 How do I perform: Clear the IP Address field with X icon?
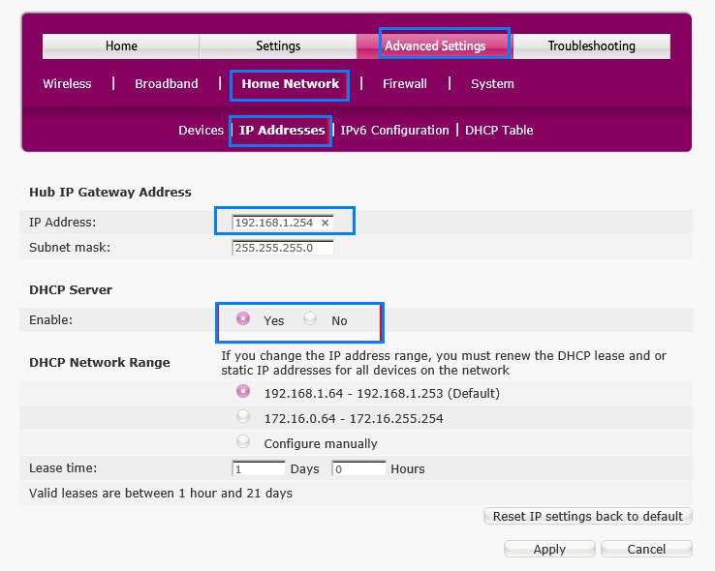click(x=325, y=223)
